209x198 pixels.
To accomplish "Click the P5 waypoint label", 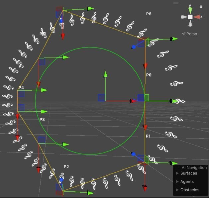I will [21, 66].
